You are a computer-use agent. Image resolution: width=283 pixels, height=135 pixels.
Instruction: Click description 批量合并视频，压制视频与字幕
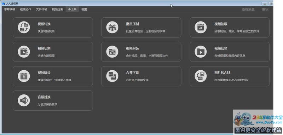(146, 31)
